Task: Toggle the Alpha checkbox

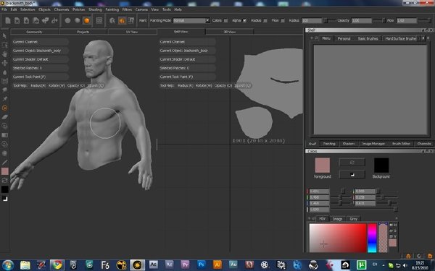Action: (244, 20)
